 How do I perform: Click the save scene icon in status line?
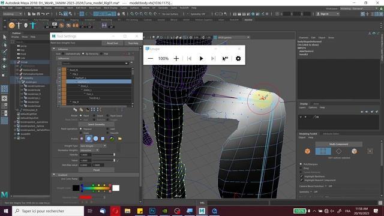38,14
